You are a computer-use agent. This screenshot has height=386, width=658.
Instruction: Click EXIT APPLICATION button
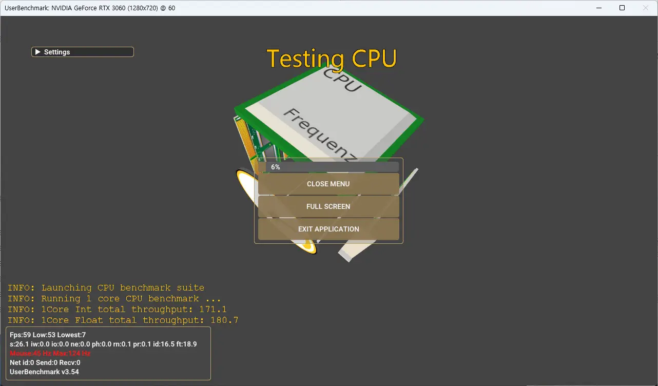pyautogui.click(x=328, y=229)
